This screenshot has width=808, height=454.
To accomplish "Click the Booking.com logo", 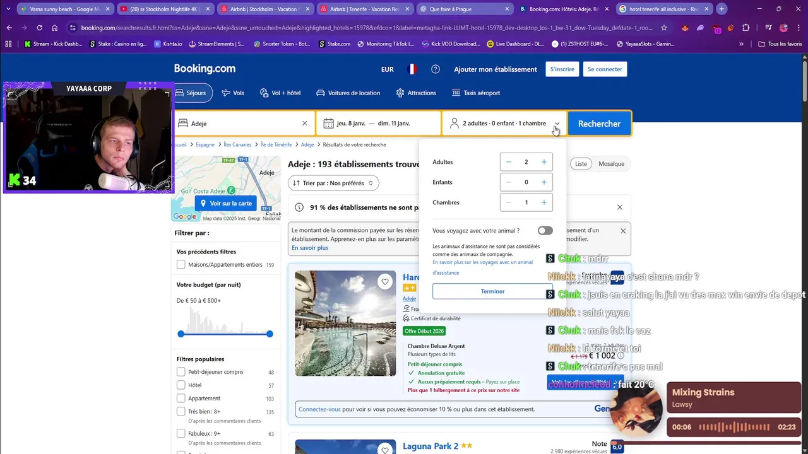I will pos(205,69).
